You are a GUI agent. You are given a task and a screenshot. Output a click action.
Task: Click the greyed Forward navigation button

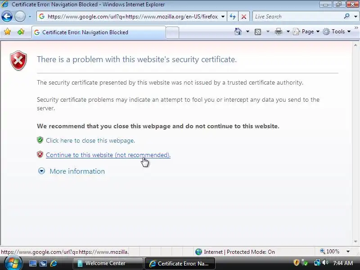(20, 17)
